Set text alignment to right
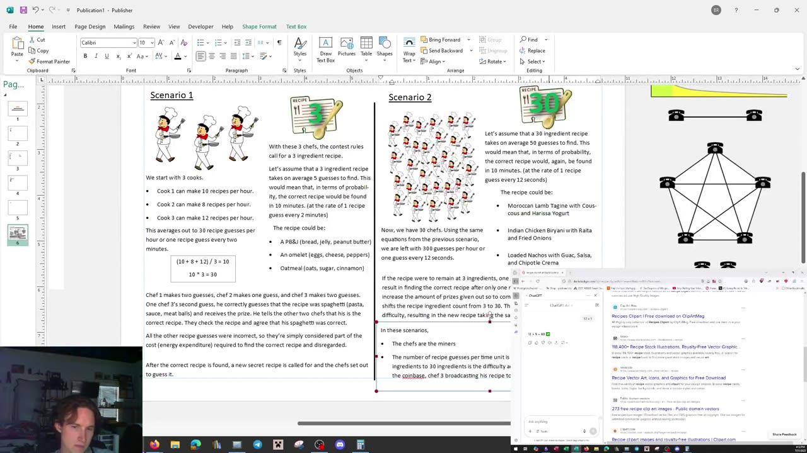807x453 pixels. (x=223, y=57)
